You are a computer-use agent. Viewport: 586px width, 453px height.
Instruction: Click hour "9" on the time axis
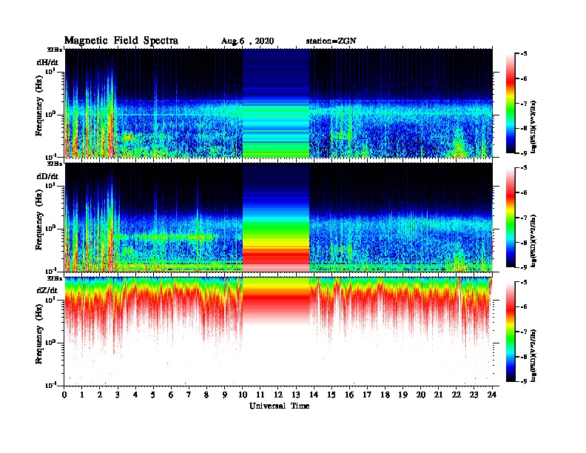tap(225, 395)
